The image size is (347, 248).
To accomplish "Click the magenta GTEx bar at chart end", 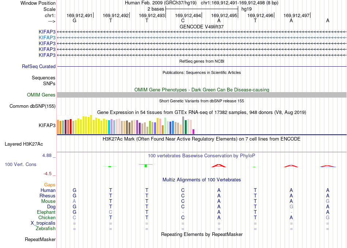I will pyautogui.click(x=194, y=132).
